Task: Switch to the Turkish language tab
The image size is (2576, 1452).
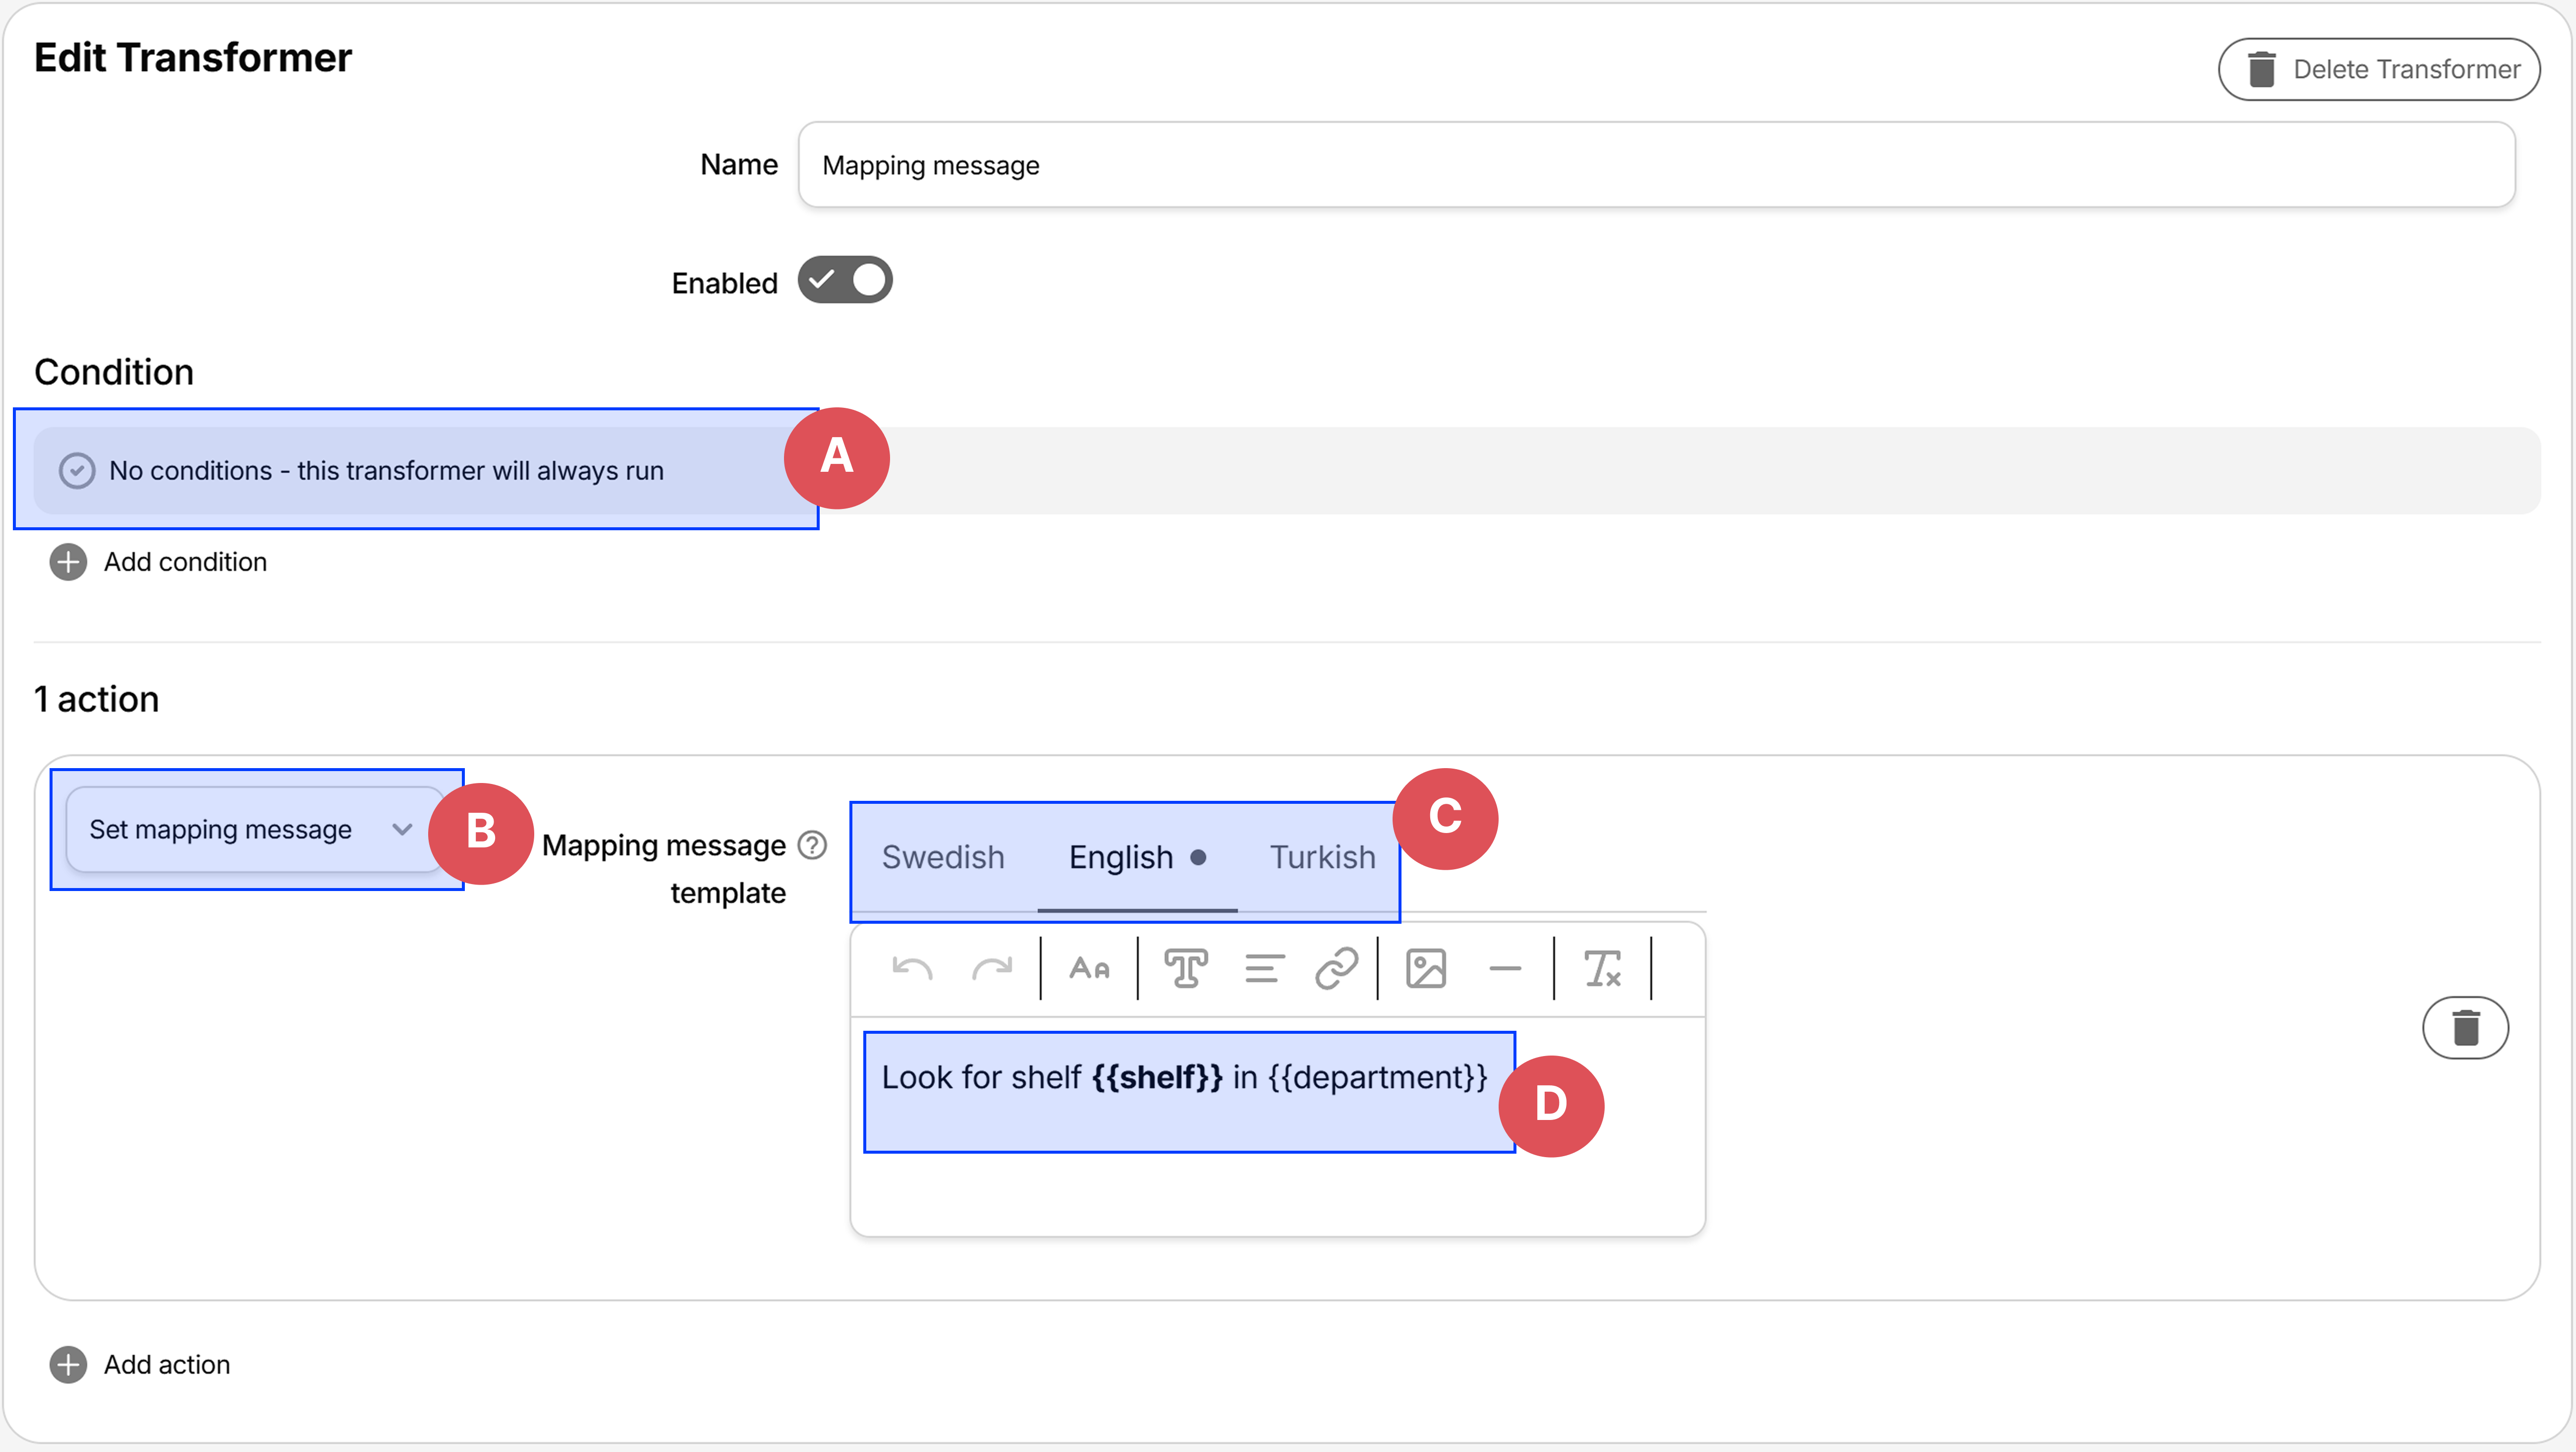Action: point(1322,857)
